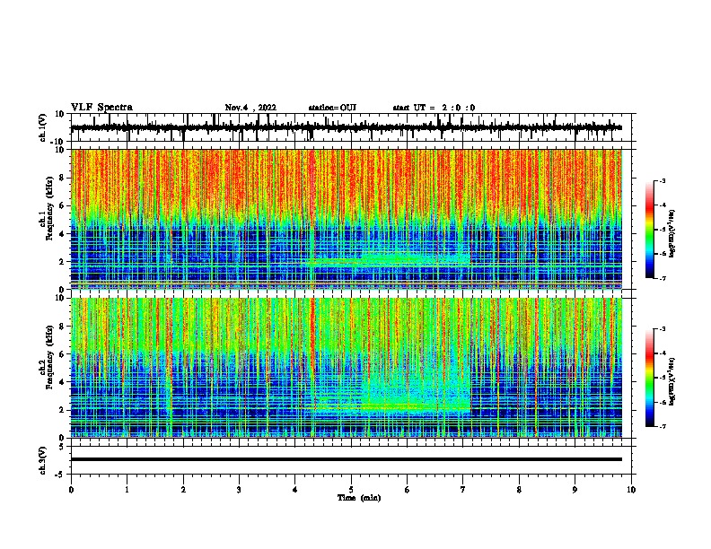
Task: Click the "-5" tick on ch.3(V) axis
Action: (60, 475)
